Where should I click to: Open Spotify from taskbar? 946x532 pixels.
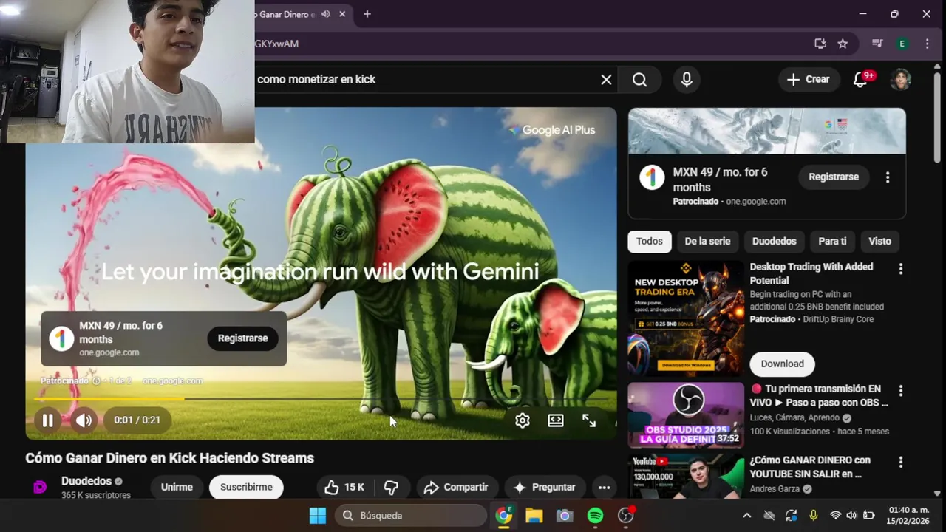(x=595, y=516)
